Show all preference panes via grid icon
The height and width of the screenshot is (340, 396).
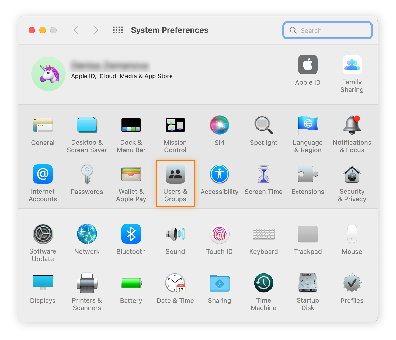[117, 30]
